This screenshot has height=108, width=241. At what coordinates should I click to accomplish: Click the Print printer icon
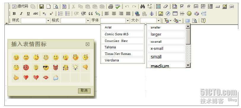pyautogui.click(x=111, y=7)
